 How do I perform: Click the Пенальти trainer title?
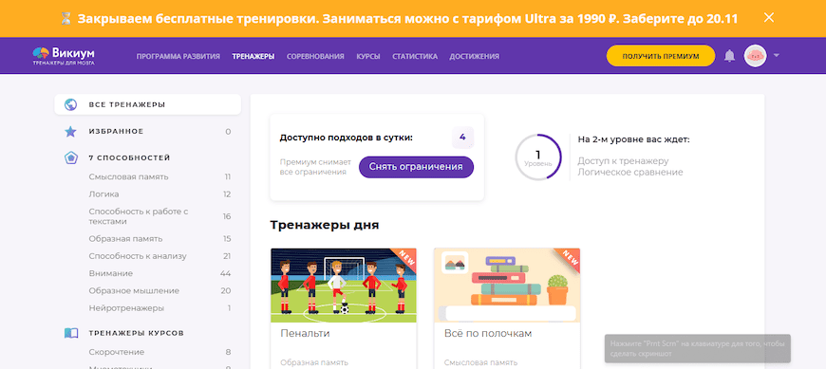pos(305,333)
